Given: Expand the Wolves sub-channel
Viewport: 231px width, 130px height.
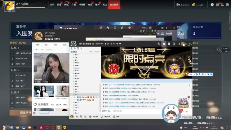Looking at the screenshot, I should (x=77, y=73).
